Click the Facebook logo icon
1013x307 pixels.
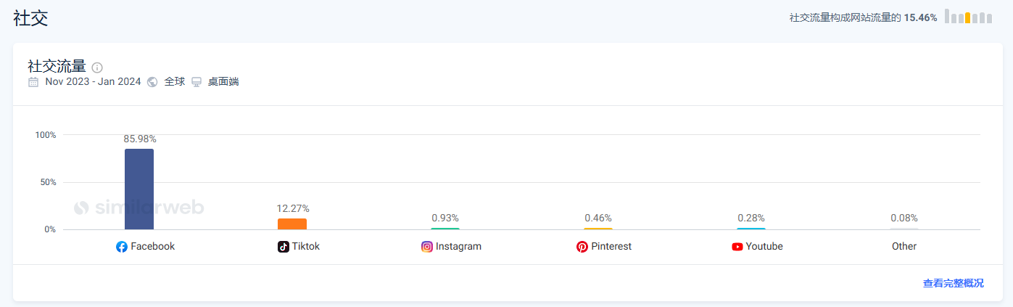tap(122, 247)
